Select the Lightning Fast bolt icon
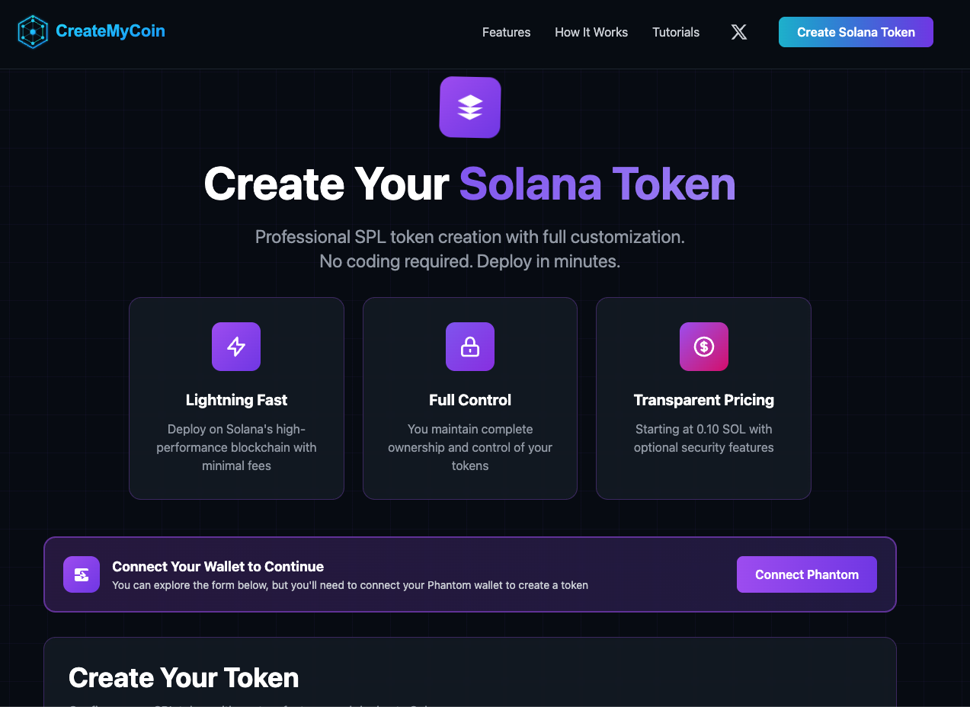This screenshot has height=707, width=970. (x=235, y=347)
